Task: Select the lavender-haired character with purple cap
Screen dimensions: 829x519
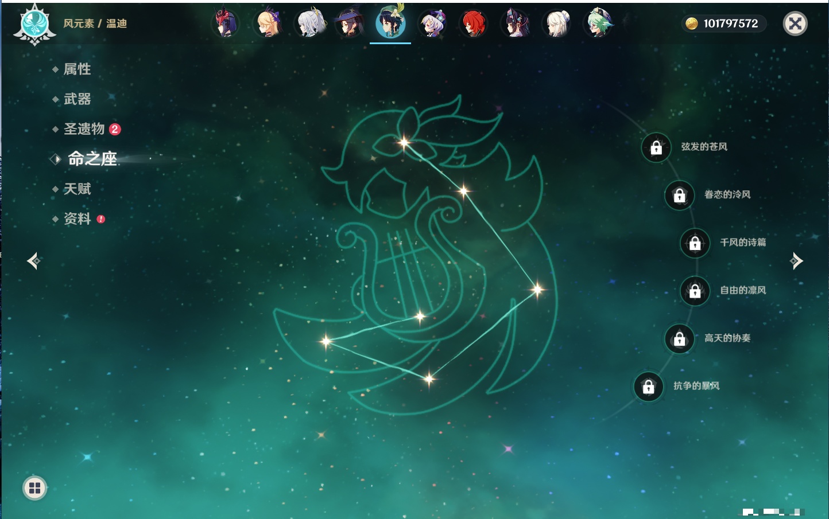Action: (432, 24)
